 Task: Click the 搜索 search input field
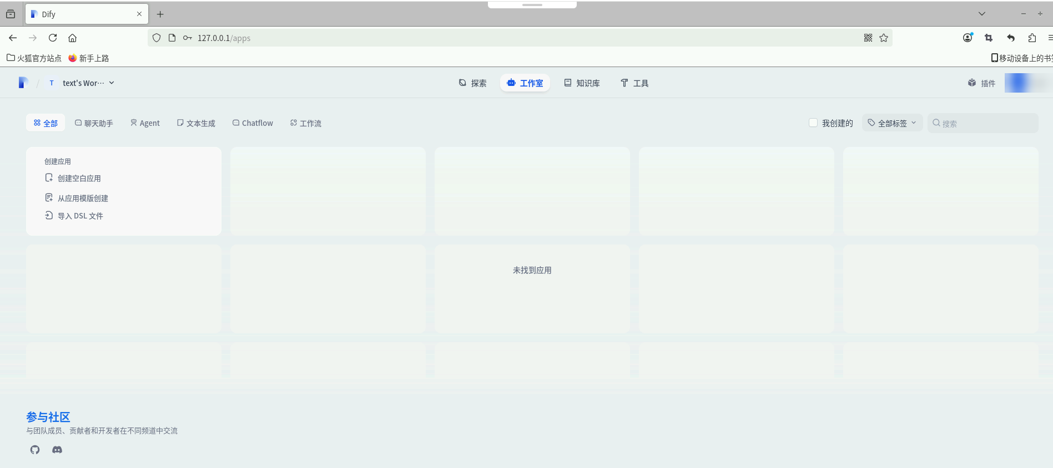point(983,123)
